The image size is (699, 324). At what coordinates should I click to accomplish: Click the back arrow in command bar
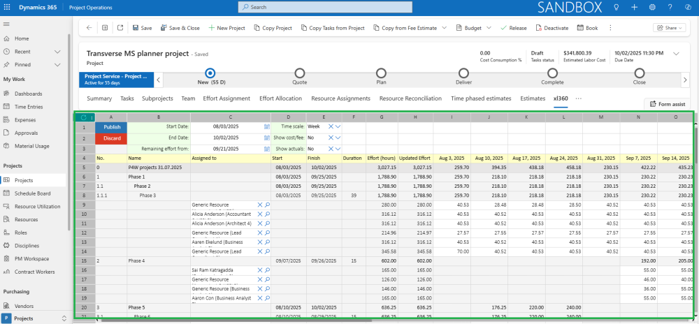(x=89, y=28)
